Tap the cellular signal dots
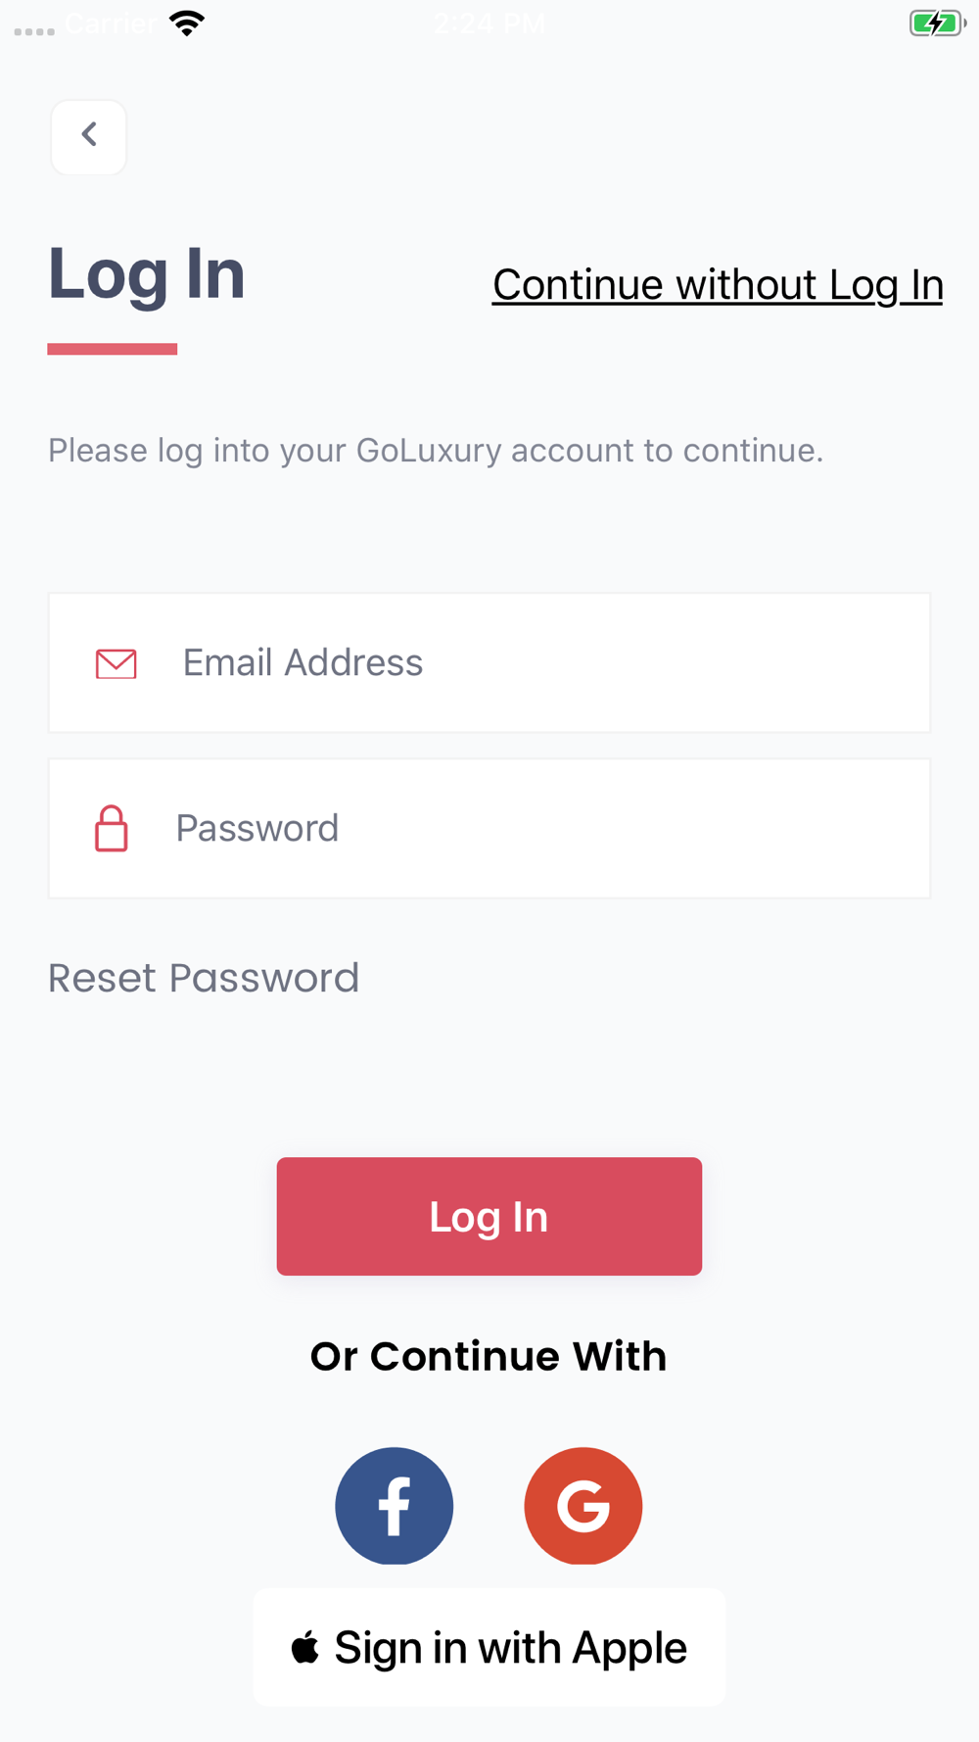Image resolution: width=979 pixels, height=1742 pixels. click(34, 31)
